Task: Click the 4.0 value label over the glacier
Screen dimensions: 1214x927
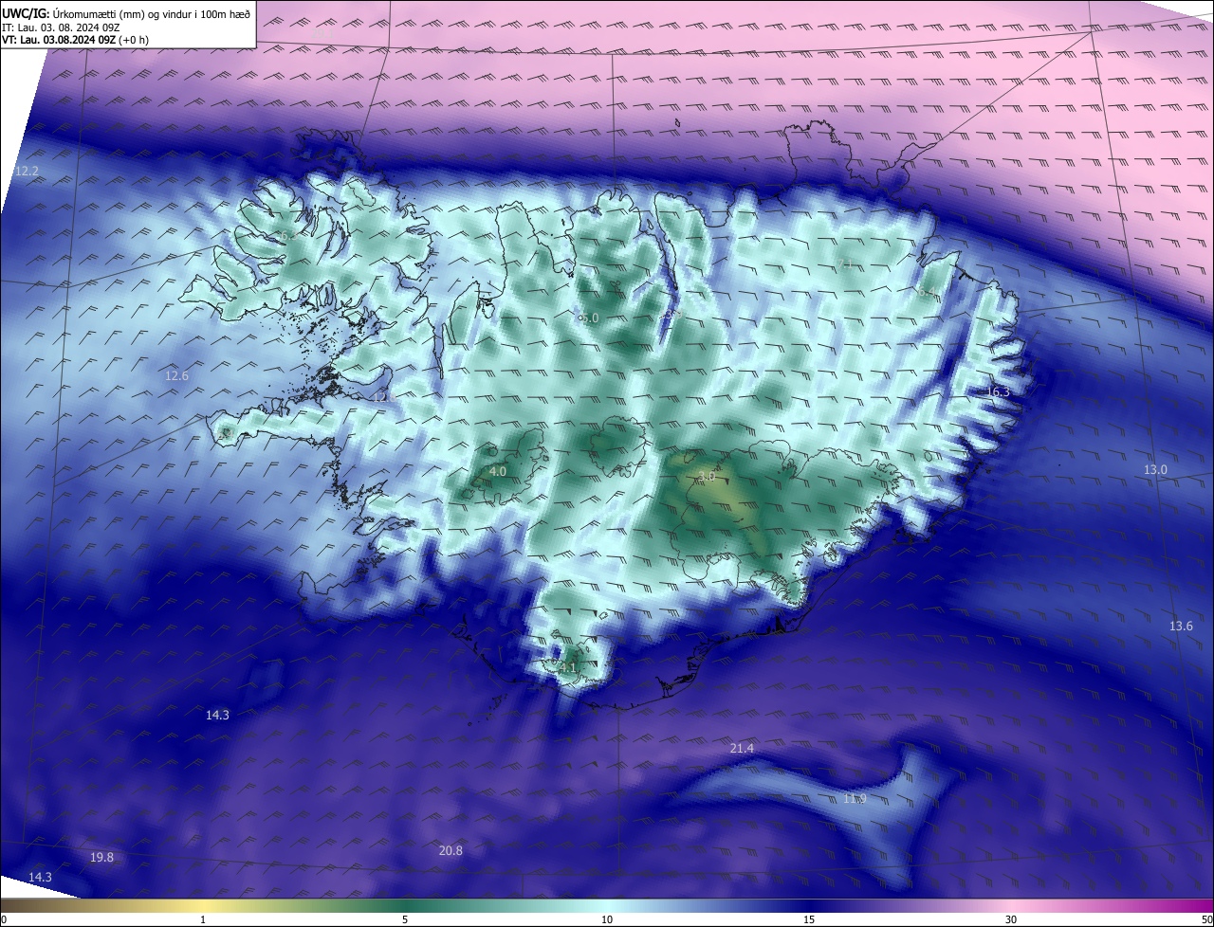Action: tap(498, 472)
